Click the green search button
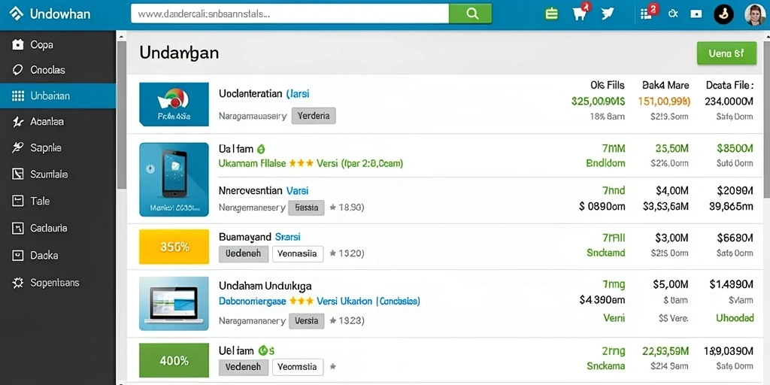770x385 pixels. 471,14
